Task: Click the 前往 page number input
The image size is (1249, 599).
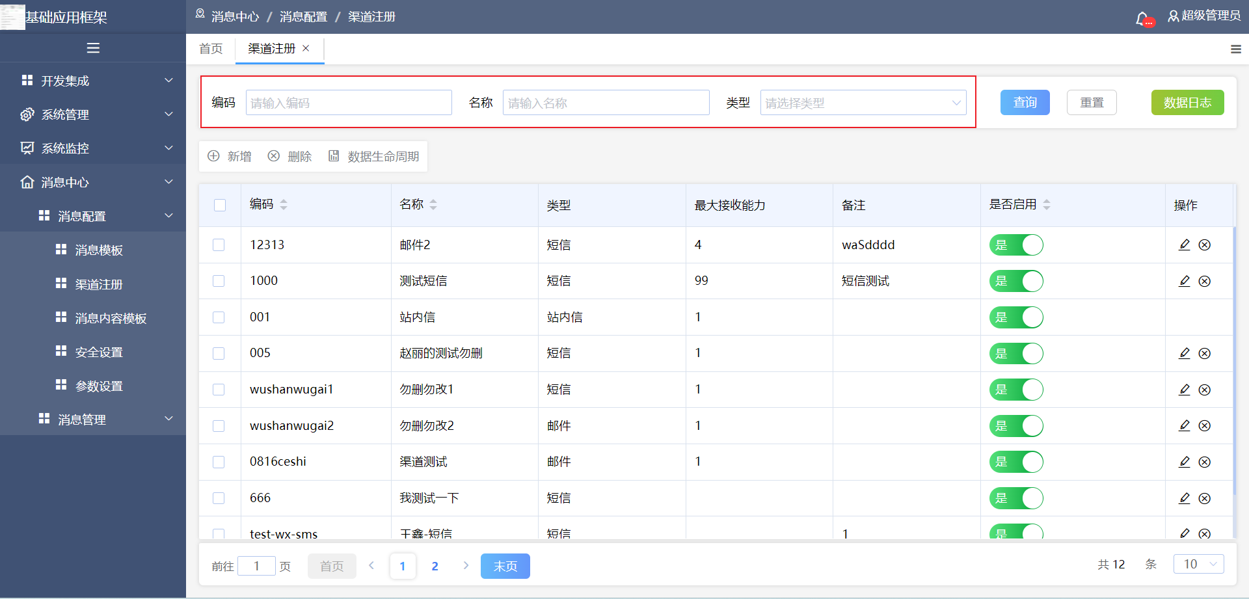Action: click(256, 566)
